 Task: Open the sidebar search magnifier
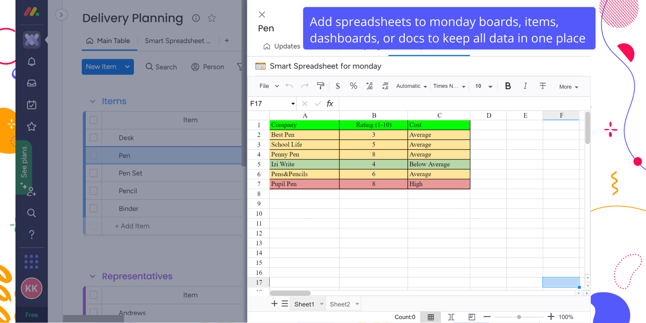point(32,213)
